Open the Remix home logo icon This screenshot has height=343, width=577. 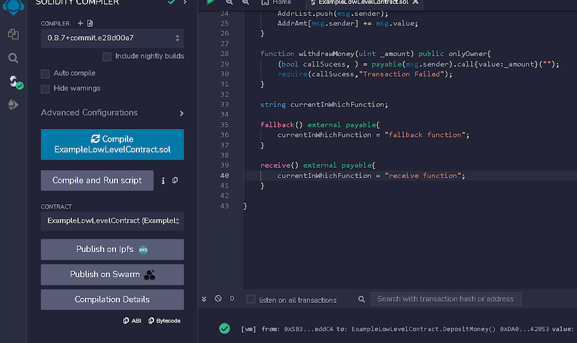[x=14, y=6]
